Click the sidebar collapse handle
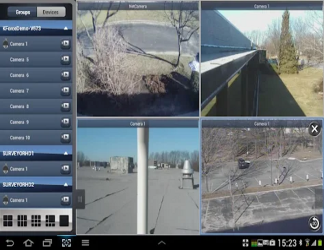Image resolution: width=324 pixels, height=250 pixels. [x=80, y=199]
